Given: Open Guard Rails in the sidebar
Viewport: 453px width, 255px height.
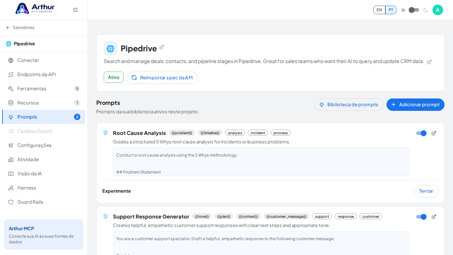Looking at the screenshot, I should pos(44,202).
